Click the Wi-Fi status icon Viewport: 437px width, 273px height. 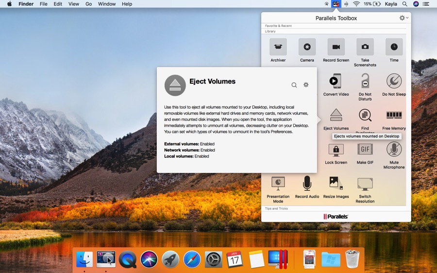click(x=356, y=4)
